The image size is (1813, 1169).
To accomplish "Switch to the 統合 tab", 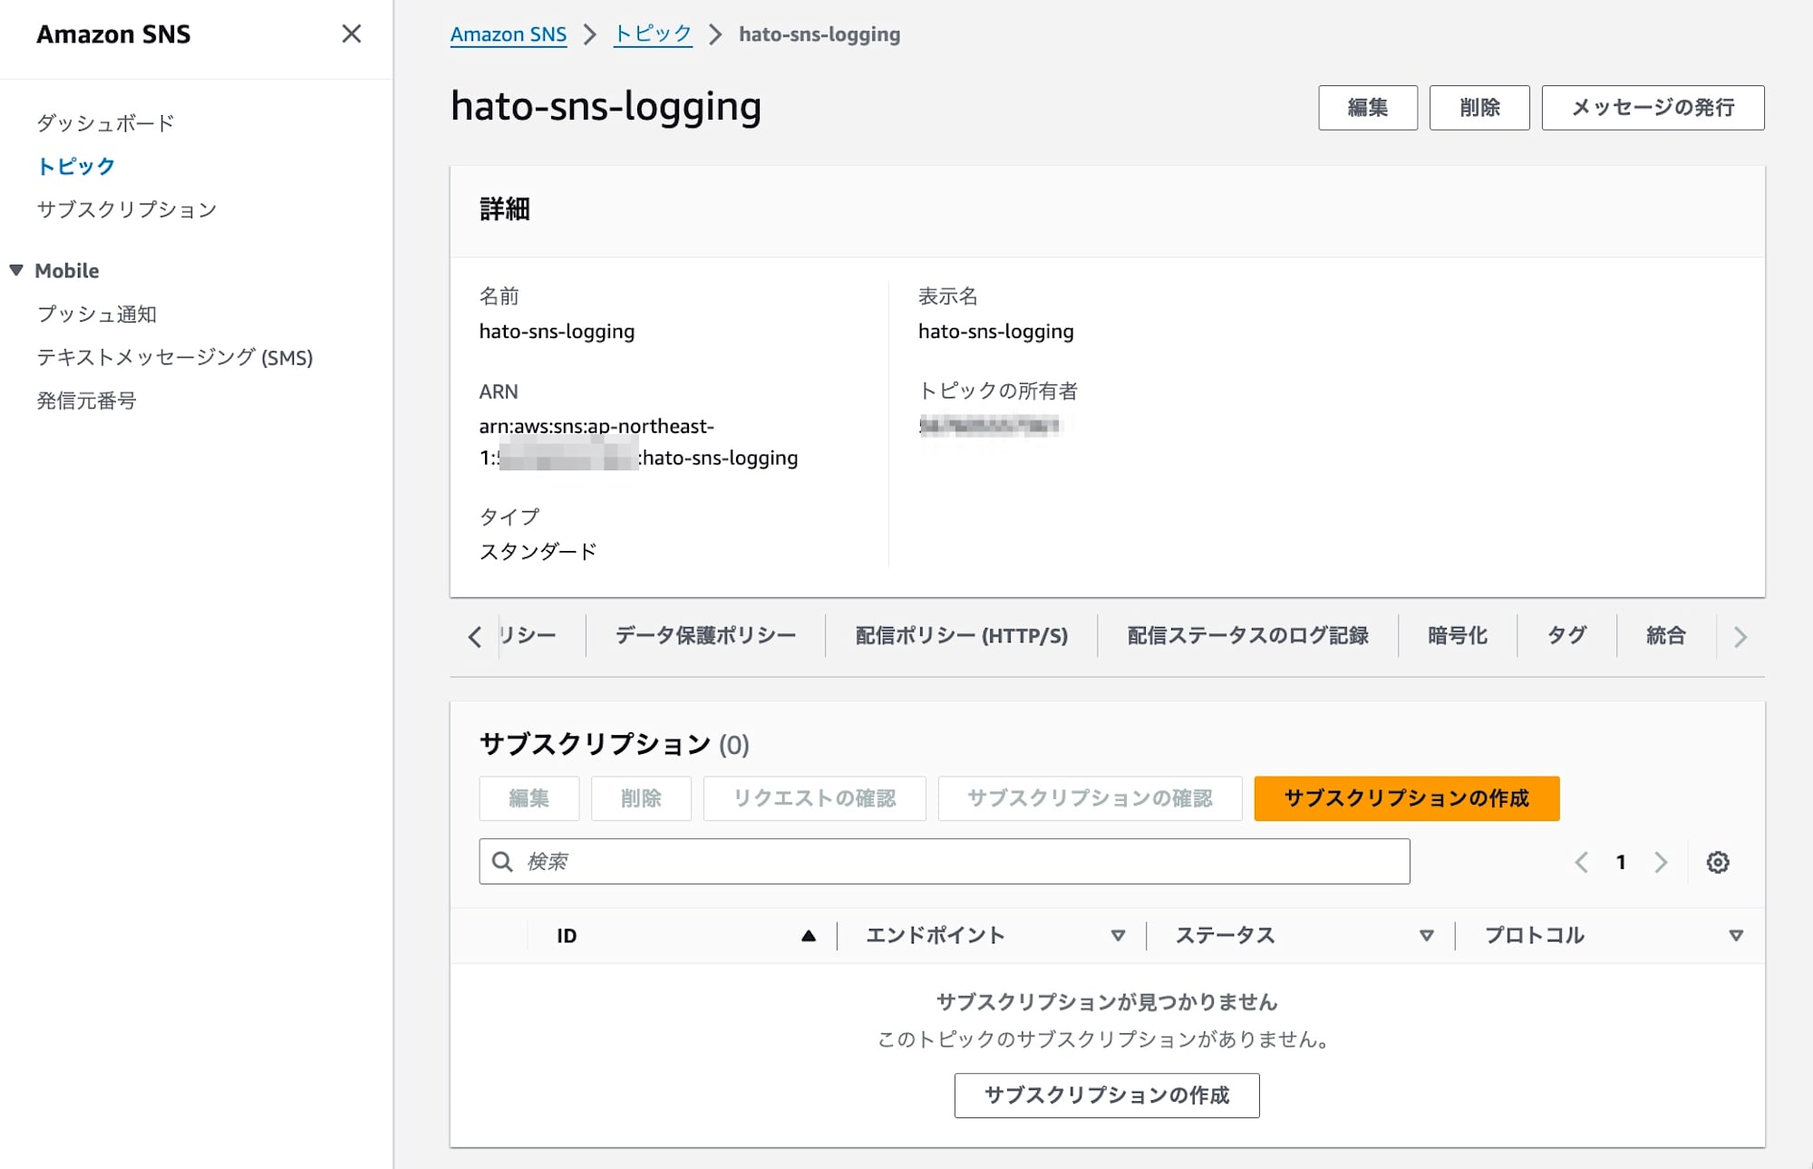I will [x=1666, y=635].
